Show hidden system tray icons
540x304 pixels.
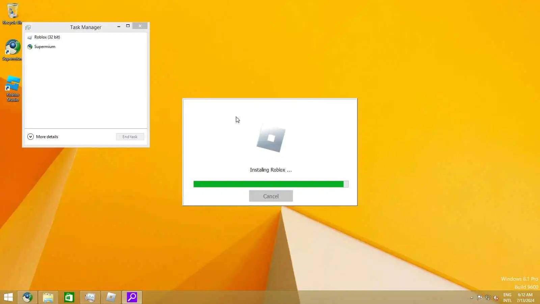[471, 298]
